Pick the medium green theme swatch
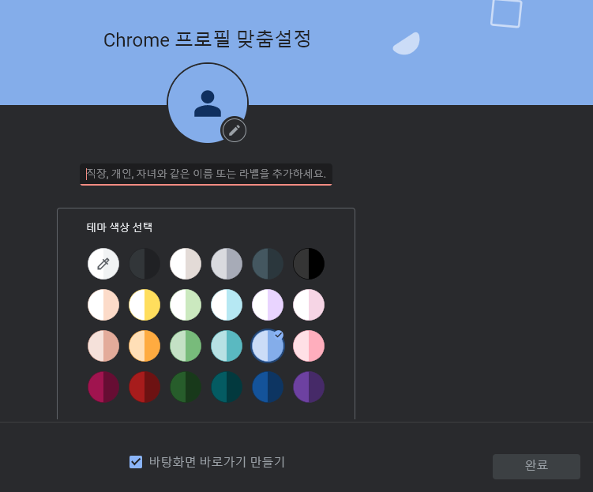593x492 pixels. tap(186, 346)
